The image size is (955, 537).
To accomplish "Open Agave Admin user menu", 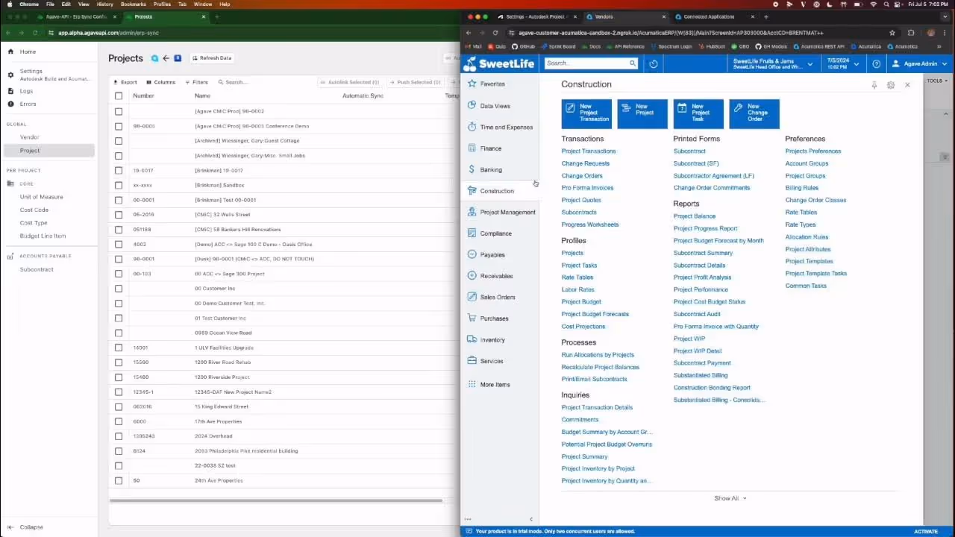I will [920, 63].
